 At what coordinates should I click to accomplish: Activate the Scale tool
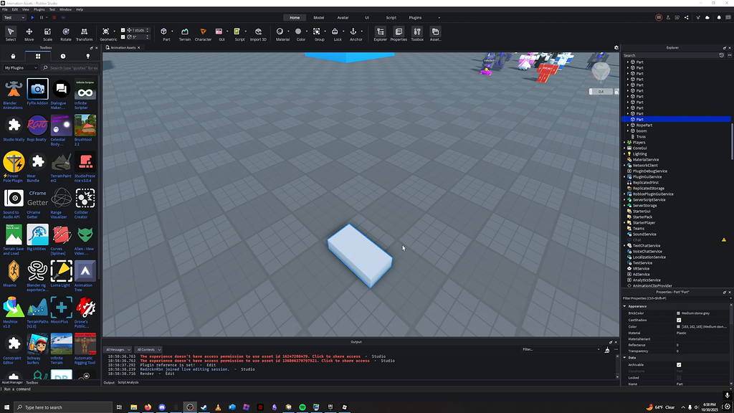click(47, 34)
